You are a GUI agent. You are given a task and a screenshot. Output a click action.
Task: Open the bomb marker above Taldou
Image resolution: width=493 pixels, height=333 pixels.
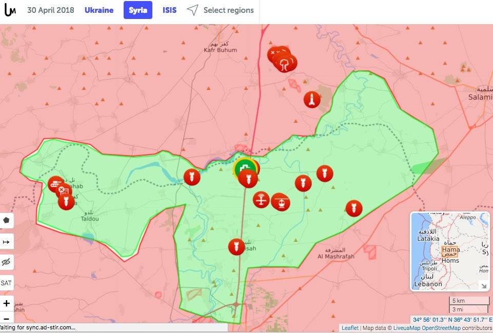(x=66, y=202)
